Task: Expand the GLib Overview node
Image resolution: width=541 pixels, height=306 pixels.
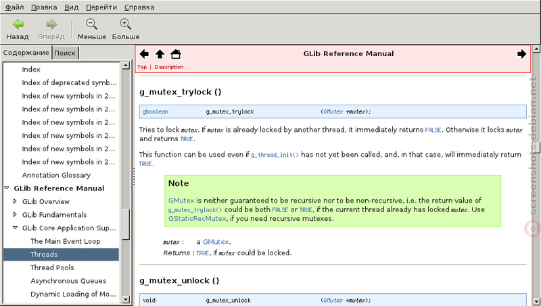Action: click(x=15, y=201)
